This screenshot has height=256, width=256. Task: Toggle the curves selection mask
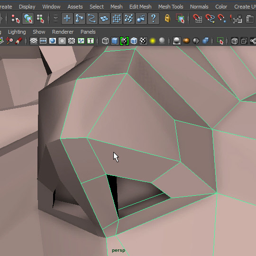(x=92, y=18)
